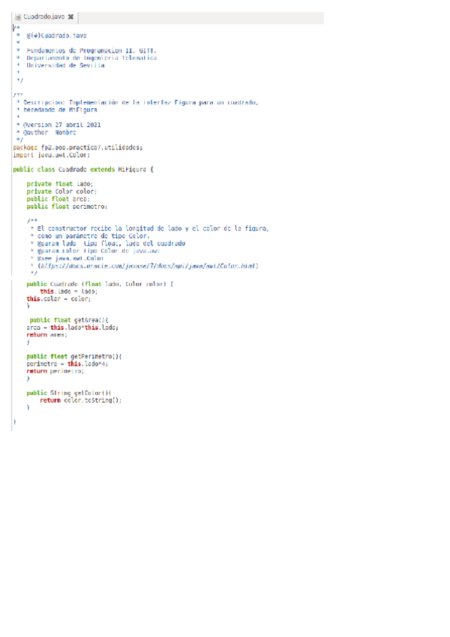
Task: Click the line 'area = this.lado*this.lado;'
Action: coord(72,328)
